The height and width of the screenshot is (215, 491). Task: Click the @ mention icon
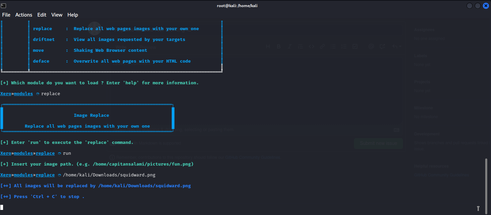point(371,46)
